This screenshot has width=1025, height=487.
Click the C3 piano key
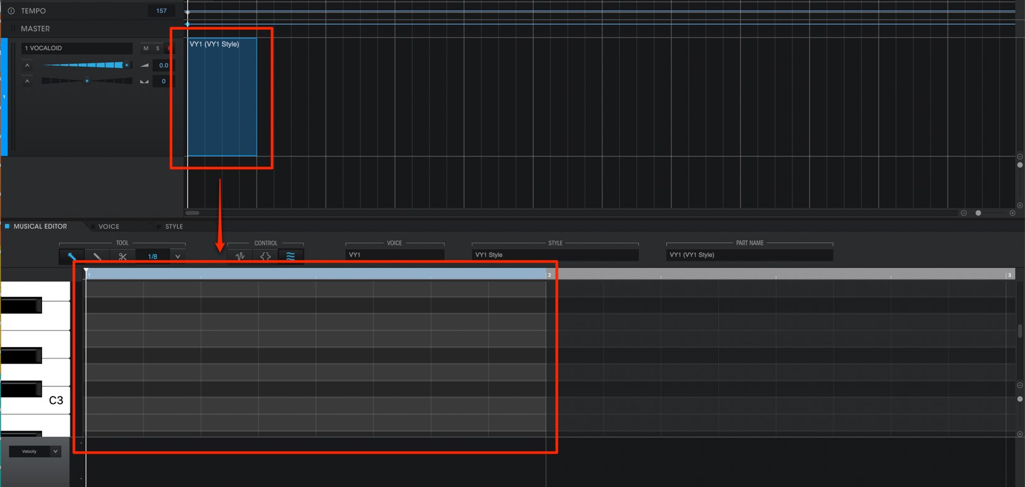(x=35, y=400)
